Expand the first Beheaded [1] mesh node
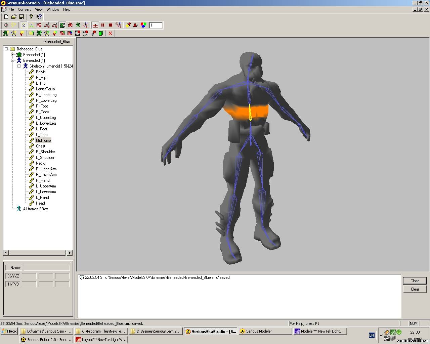Viewport: 430px width, 344px height. click(x=12, y=55)
